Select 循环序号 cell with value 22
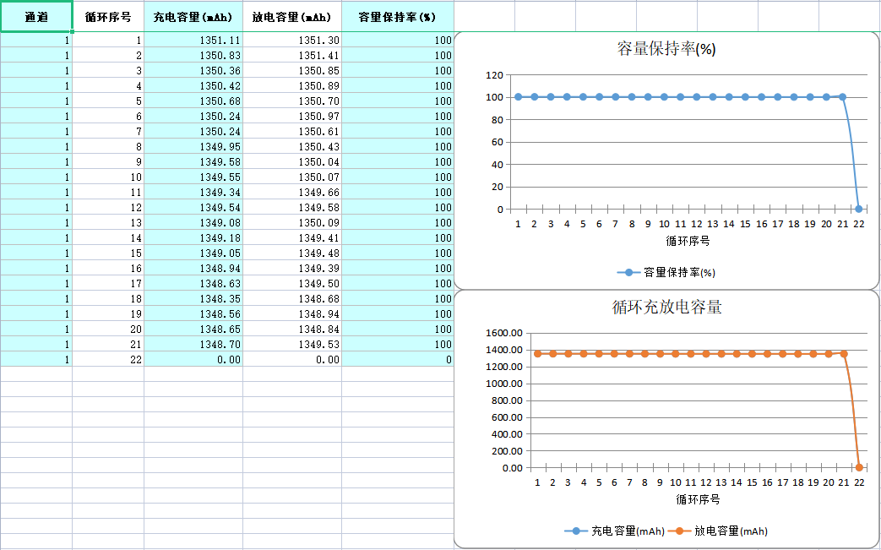The image size is (881, 550). [108, 358]
